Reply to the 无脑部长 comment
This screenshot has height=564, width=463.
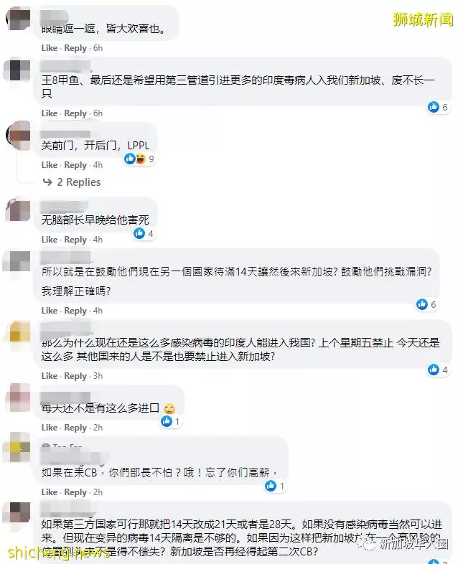[75, 240]
